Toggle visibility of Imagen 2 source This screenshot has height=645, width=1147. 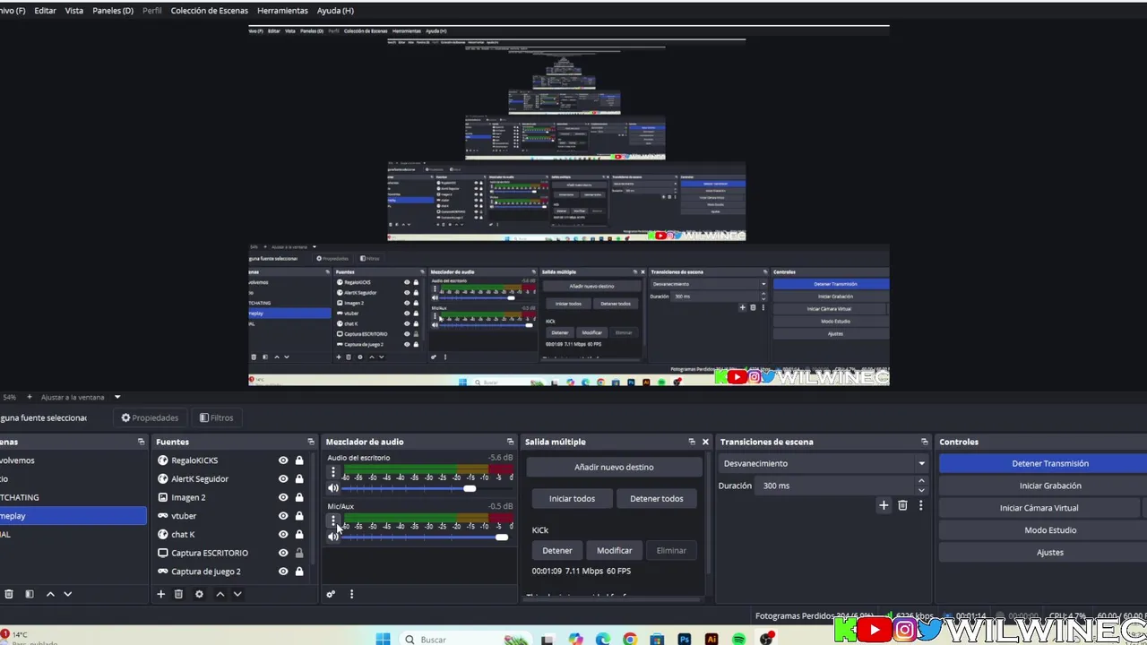tap(283, 497)
